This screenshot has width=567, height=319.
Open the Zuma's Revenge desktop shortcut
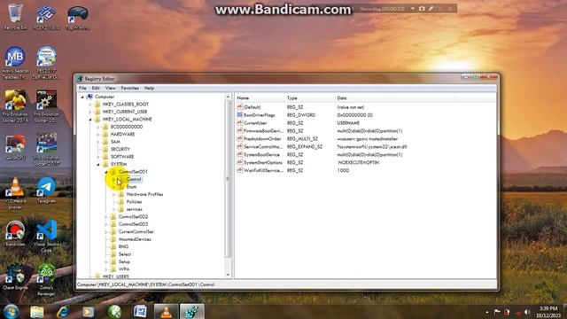[46, 279]
